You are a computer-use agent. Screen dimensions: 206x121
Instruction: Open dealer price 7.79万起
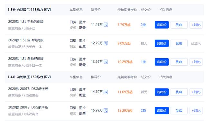pos(124,25)
